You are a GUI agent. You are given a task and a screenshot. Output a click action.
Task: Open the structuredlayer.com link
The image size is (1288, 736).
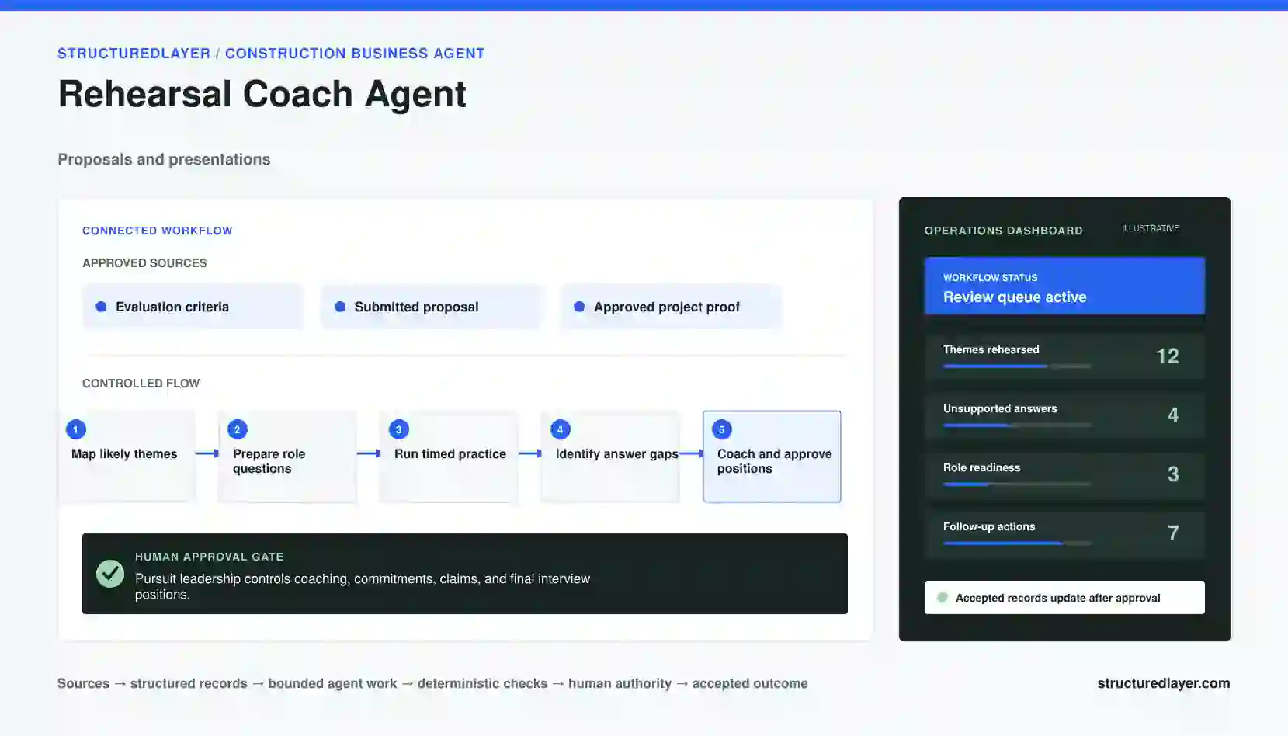pyautogui.click(x=1164, y=683)
